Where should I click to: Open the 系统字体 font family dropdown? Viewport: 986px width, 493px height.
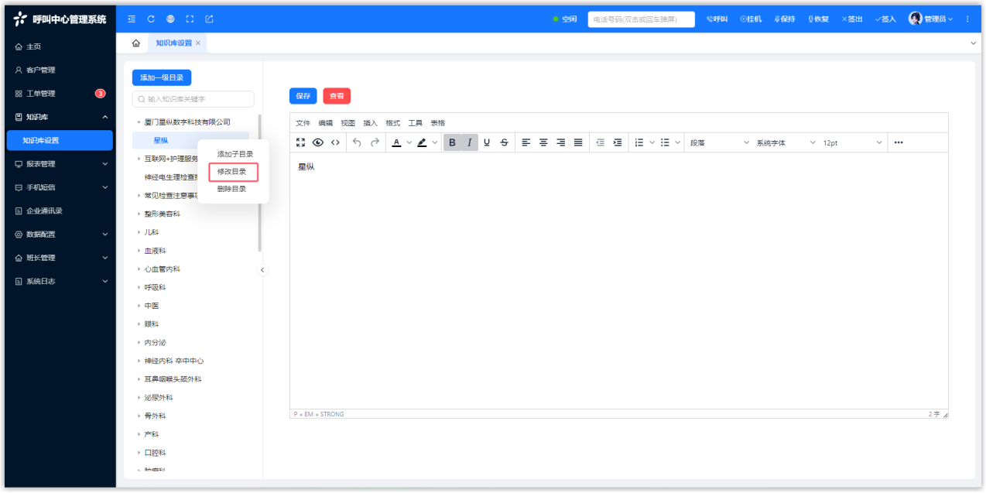click(x=786, y=142)
